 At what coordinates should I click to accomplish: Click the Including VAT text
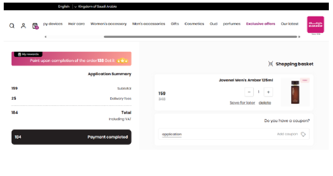coord(120,119)
